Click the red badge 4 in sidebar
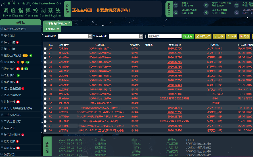 [17, 42]
